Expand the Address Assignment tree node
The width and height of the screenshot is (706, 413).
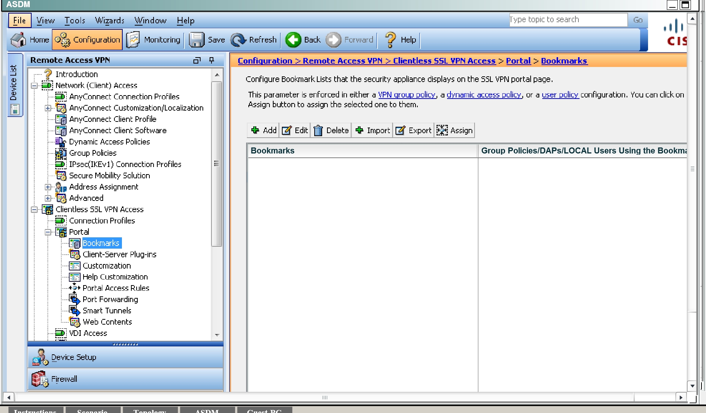point(48,187)
